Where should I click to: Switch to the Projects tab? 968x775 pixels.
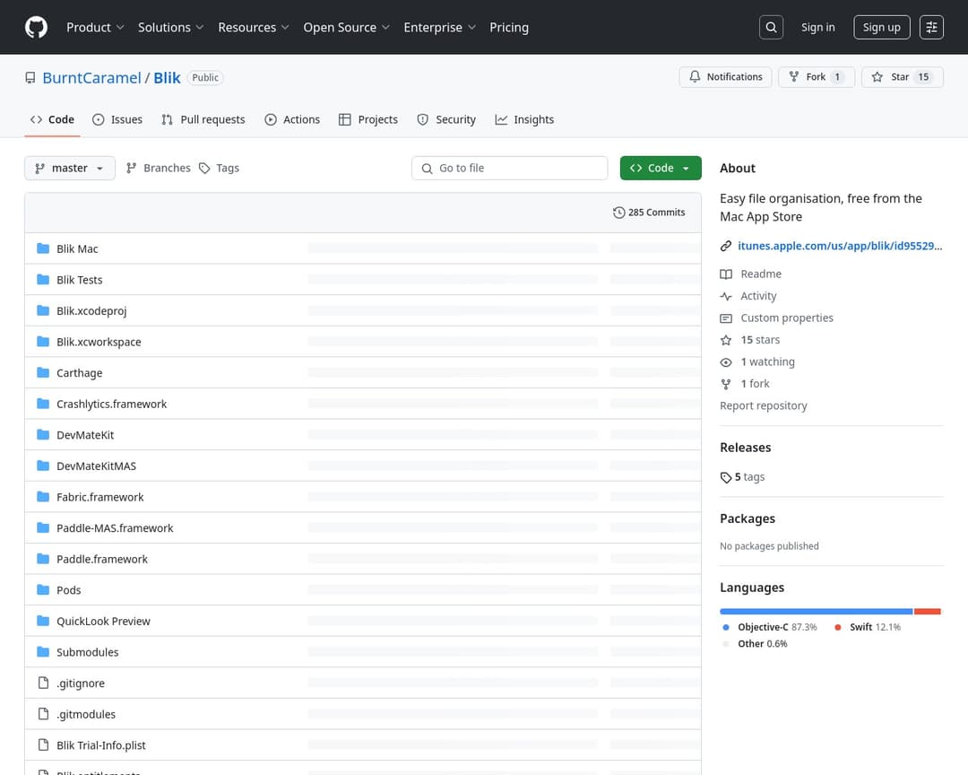[368, 119]
